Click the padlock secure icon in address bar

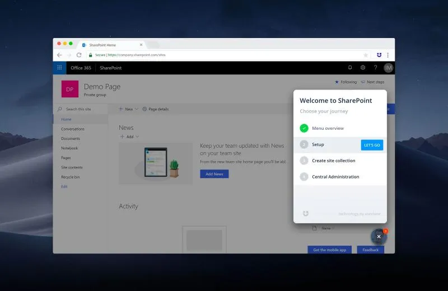[91, 55]
